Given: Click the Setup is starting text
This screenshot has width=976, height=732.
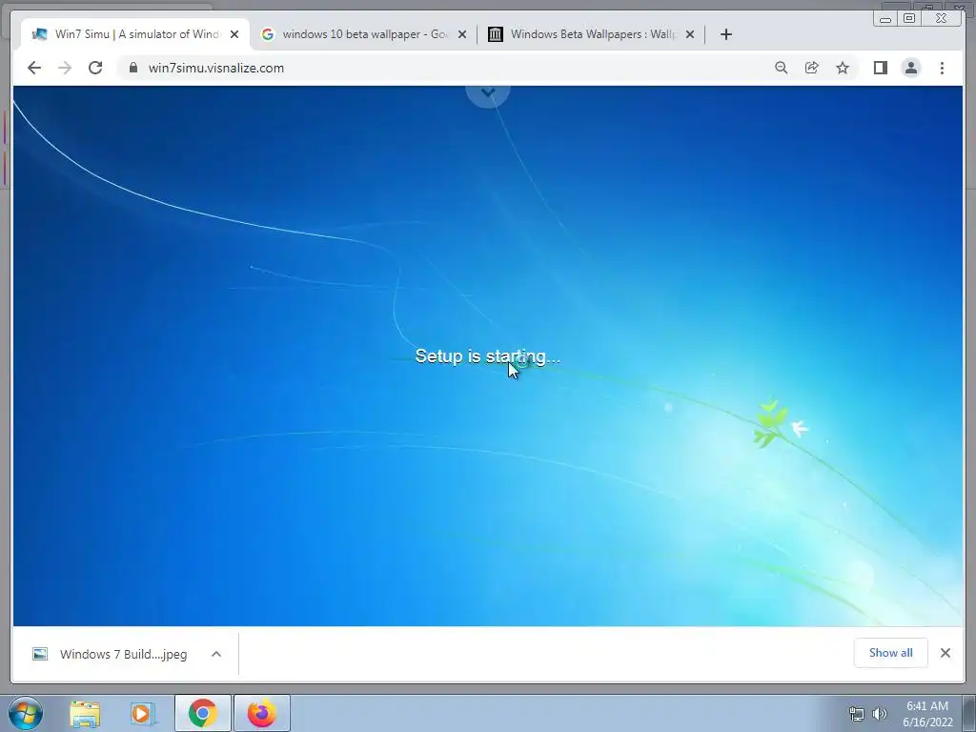Looking at the screenshot, I should pyautogui.click(x=488, y=356).
